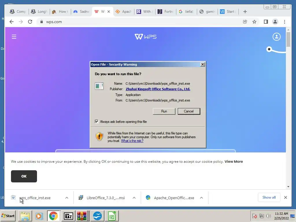296x222 pixels.
Task: Click the padlock site info icon
Action: (x=42, y=22)
